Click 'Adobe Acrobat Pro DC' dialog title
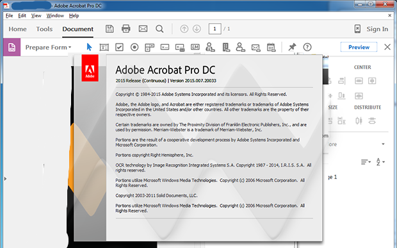The height and width of the screenshot is (248, 397). (x=165, y=70)
